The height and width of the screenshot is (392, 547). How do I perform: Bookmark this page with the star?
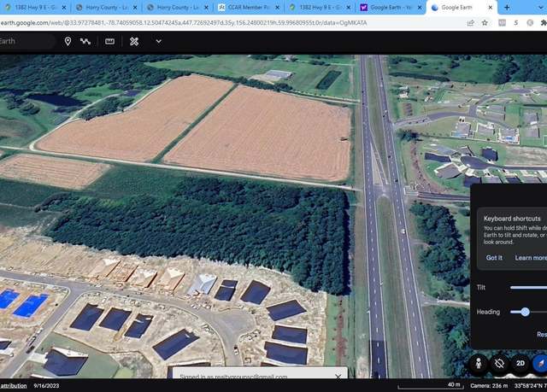pos(485,23)
